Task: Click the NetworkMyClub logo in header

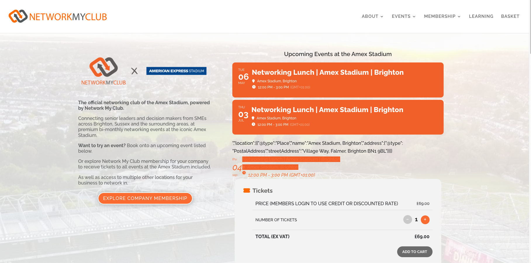Action: pyautogui.click(x=58, y=16)
